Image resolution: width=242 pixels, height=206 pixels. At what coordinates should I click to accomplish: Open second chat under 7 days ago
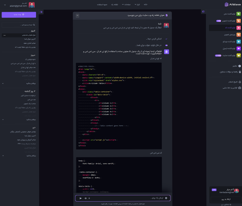(x=31, y=100)
